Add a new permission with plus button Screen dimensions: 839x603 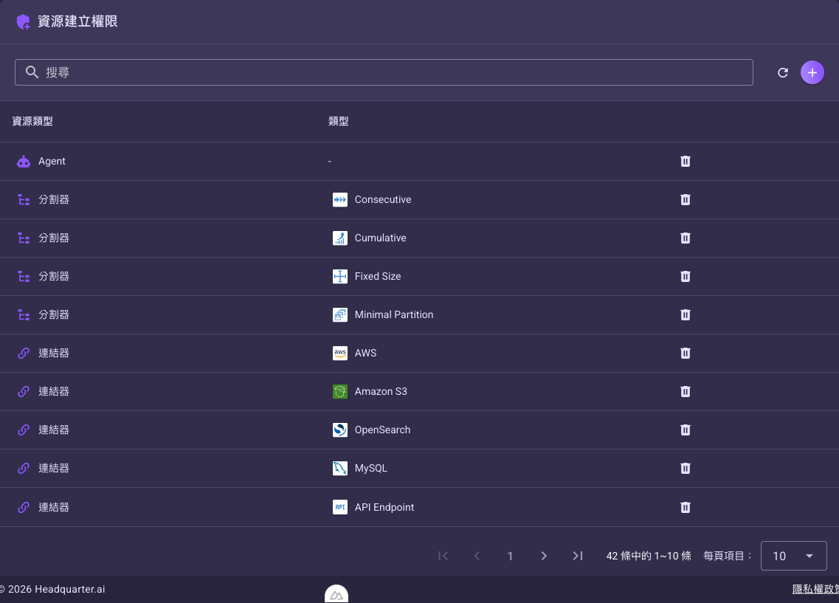pos(812,72)
